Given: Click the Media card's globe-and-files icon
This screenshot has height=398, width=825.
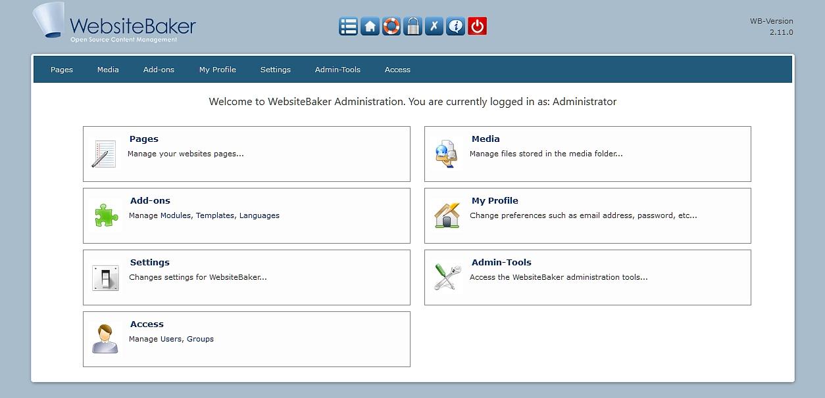Looking at the screenshot, I should click(447, 154).
